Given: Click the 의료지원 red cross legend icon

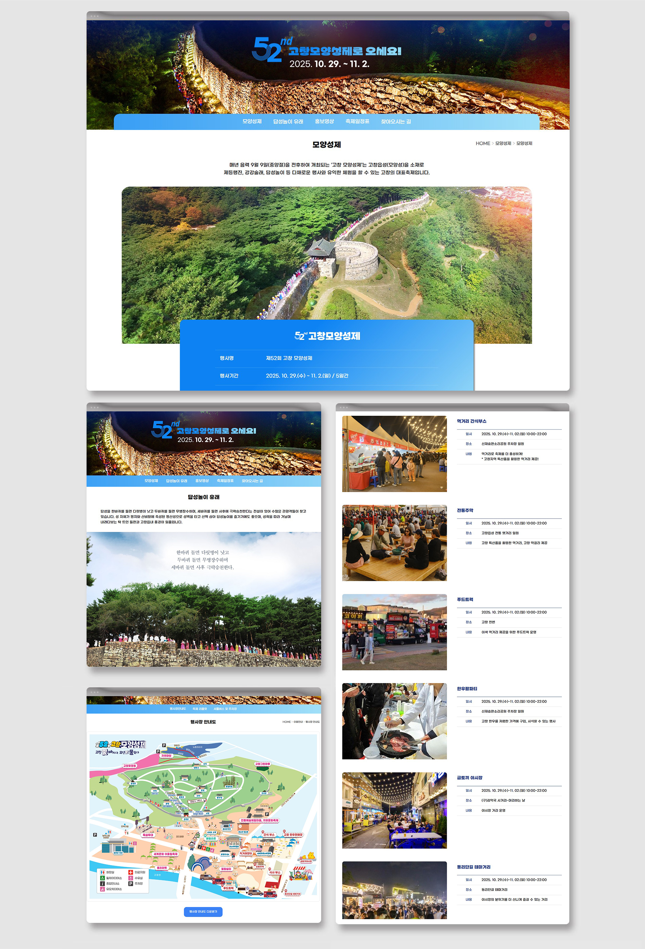Looking at the screenshot, I should 131,872.
